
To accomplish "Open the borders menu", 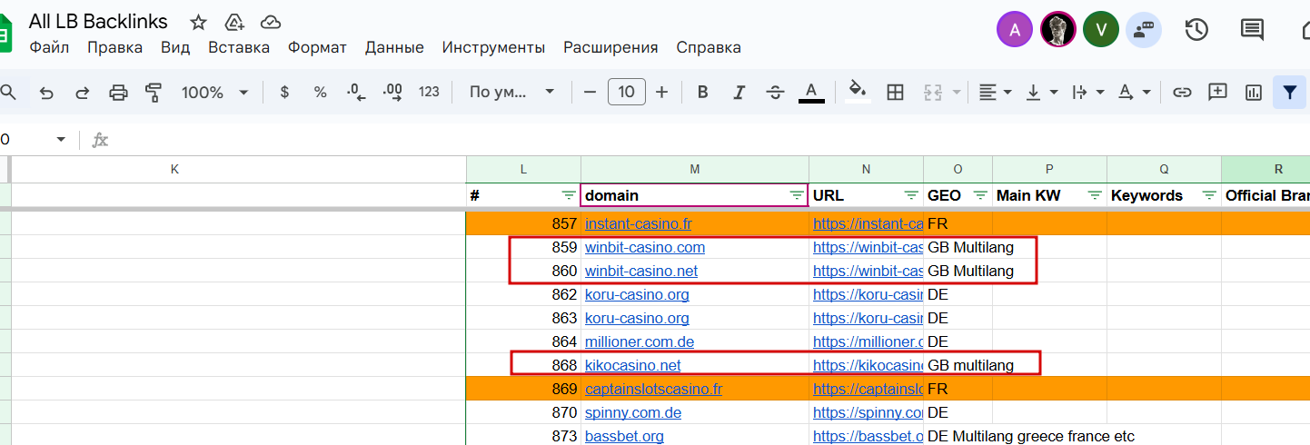I will tap(896, 92).
